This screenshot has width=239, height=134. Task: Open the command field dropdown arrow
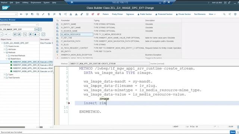point(16,14)
